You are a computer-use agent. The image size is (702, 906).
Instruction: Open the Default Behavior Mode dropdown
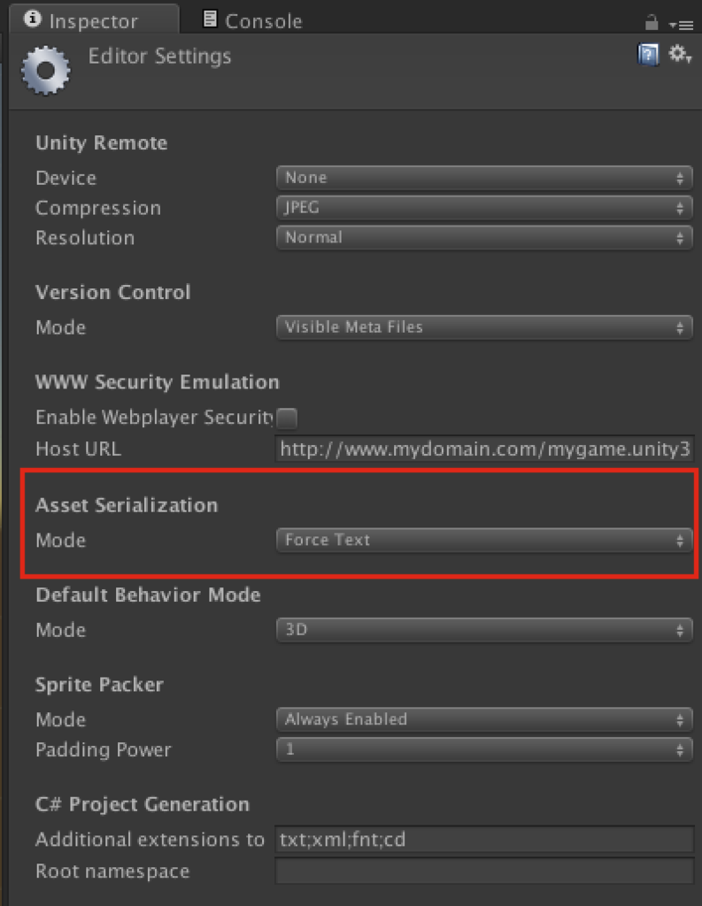484,630
